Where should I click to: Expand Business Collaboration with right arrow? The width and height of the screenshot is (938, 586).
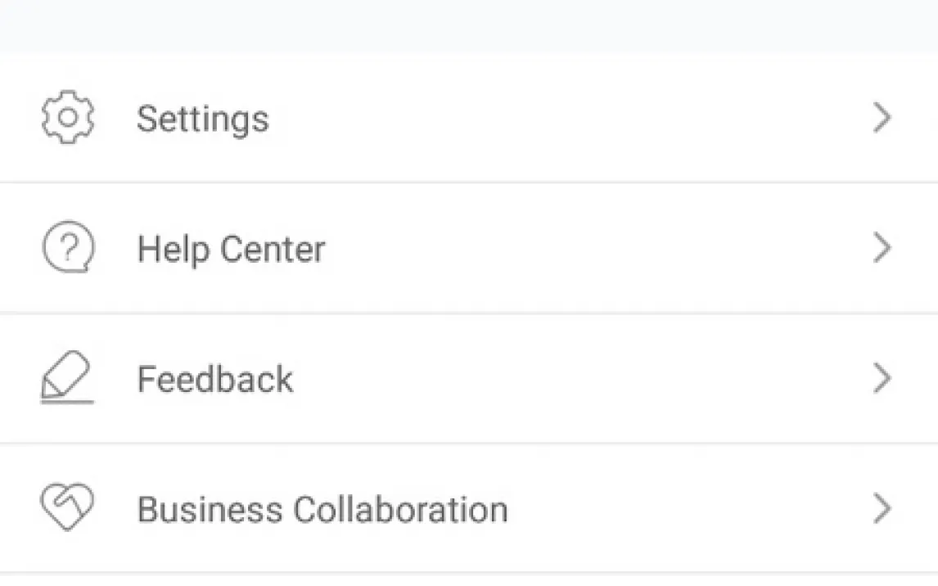[x=882, y=509]
